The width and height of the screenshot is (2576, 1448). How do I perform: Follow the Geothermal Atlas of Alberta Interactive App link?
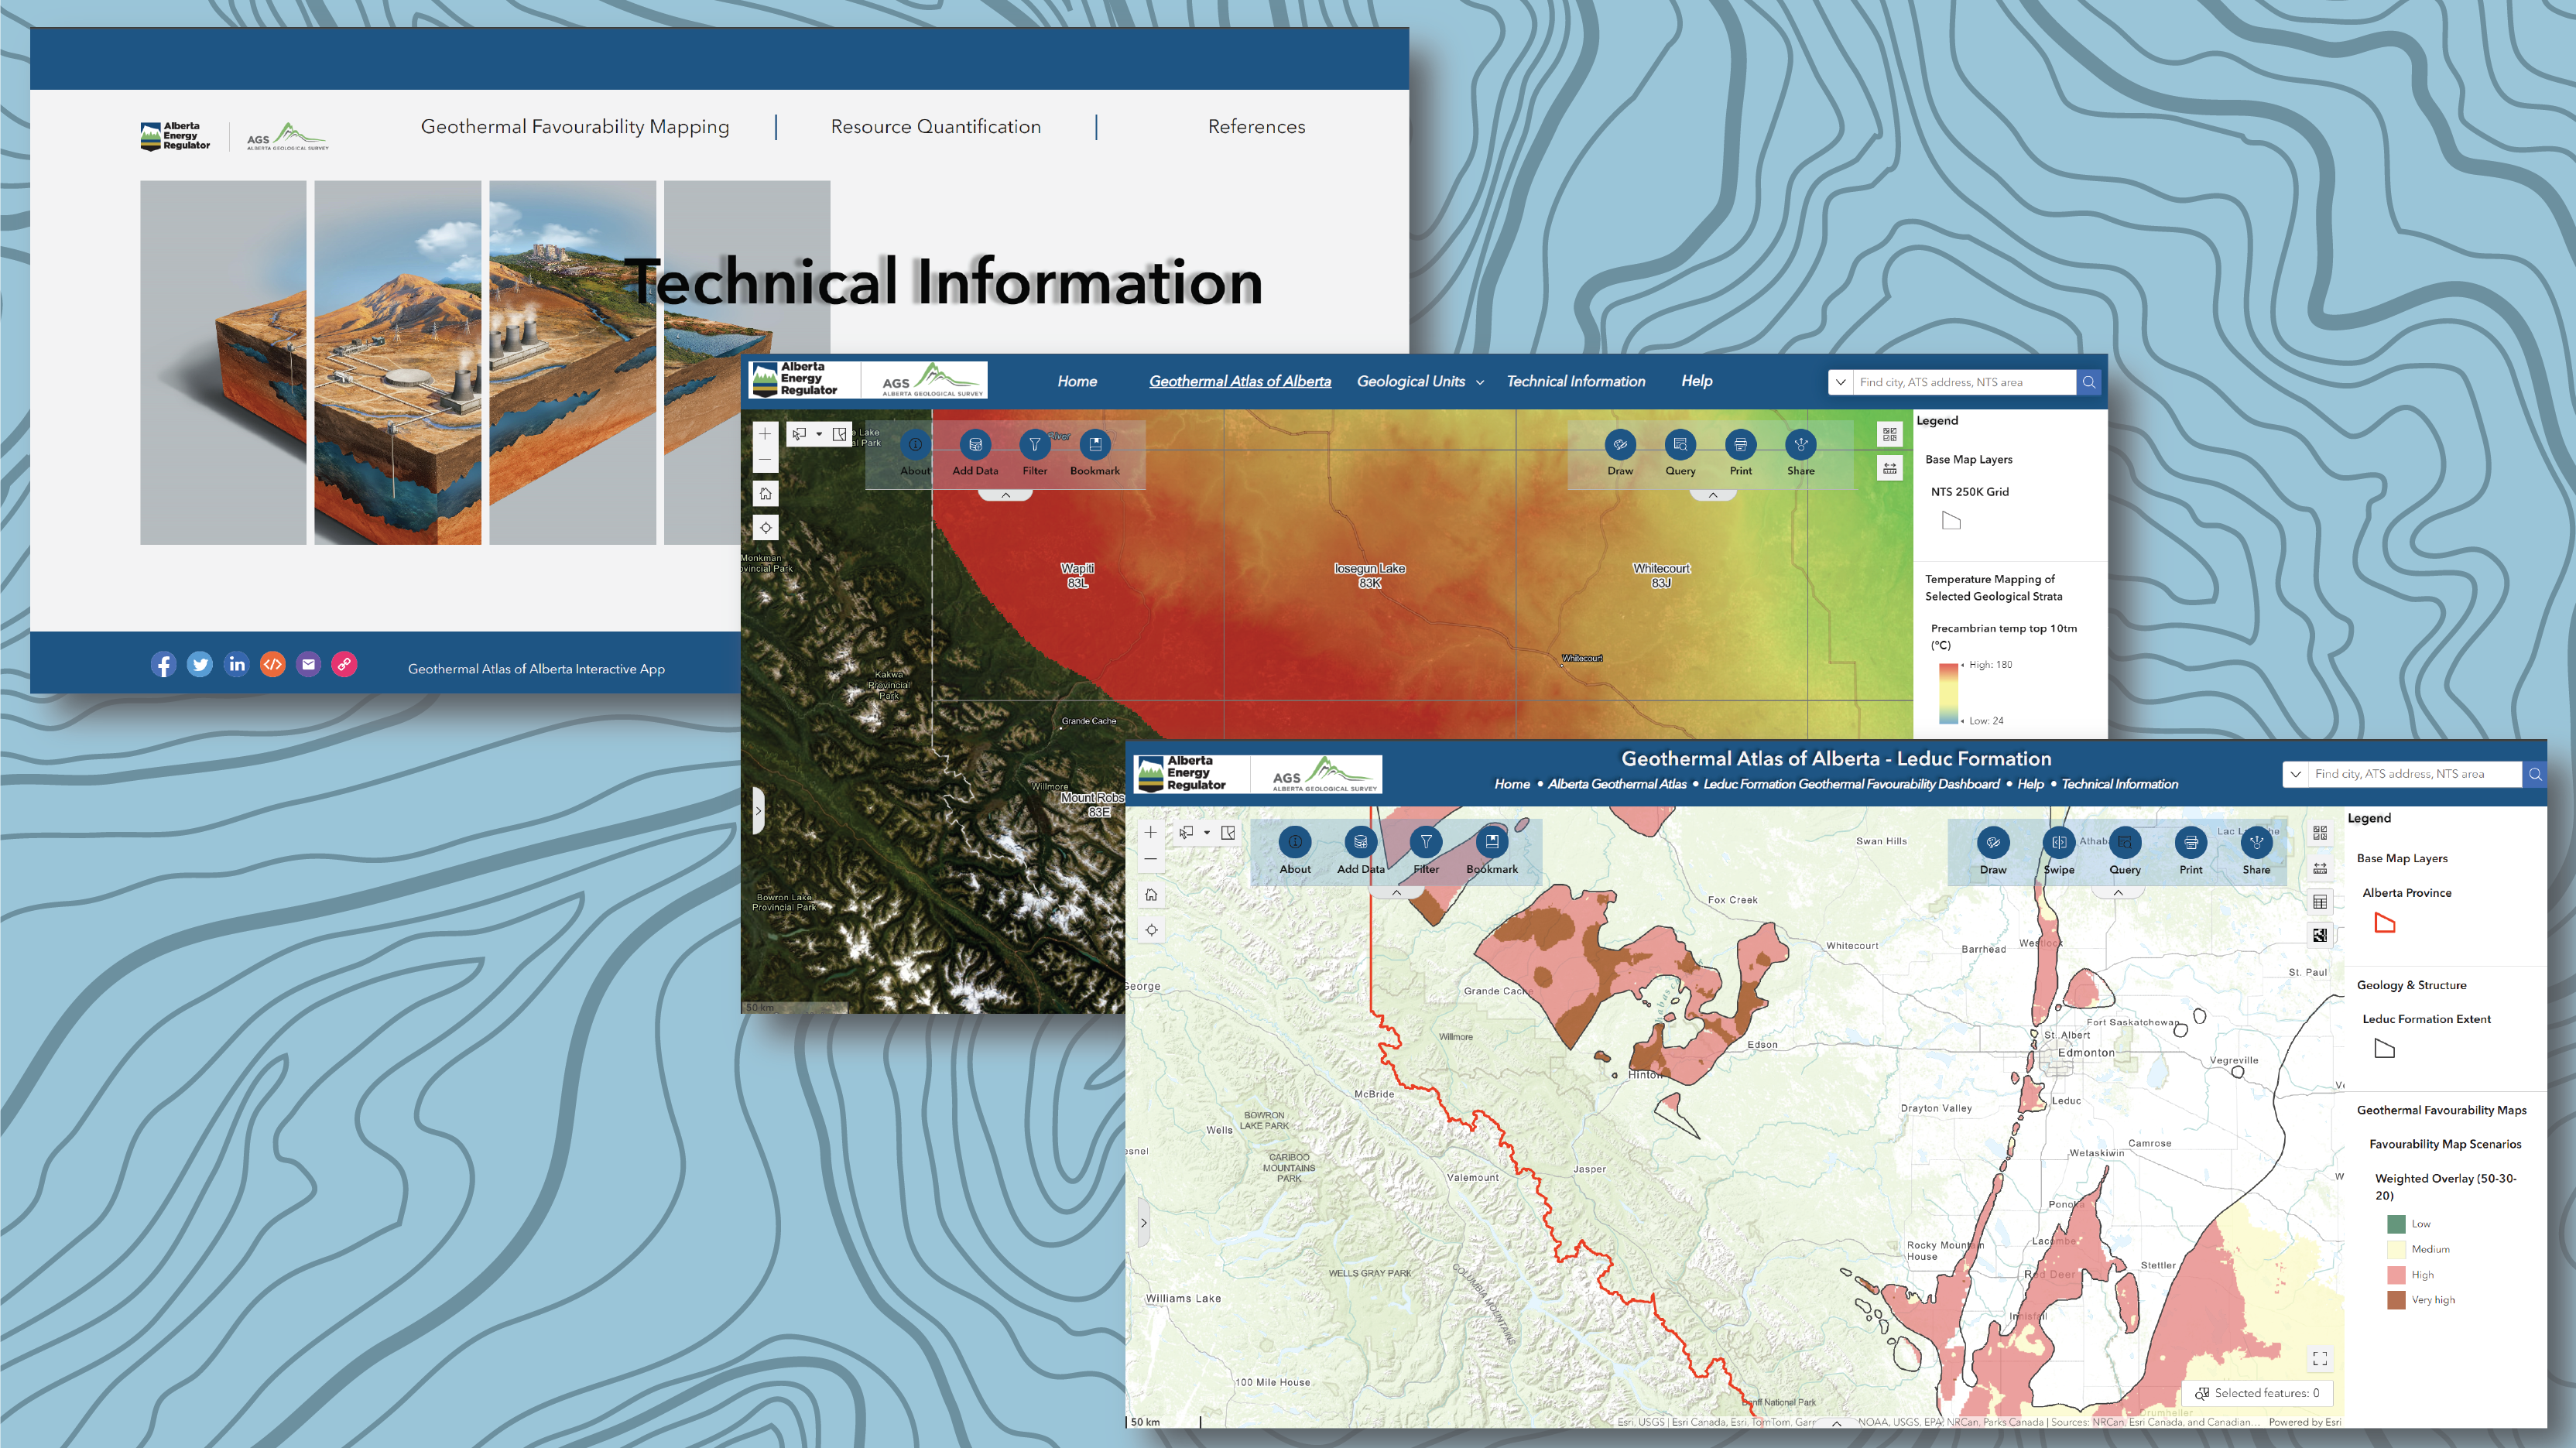(x=536, y=668)
